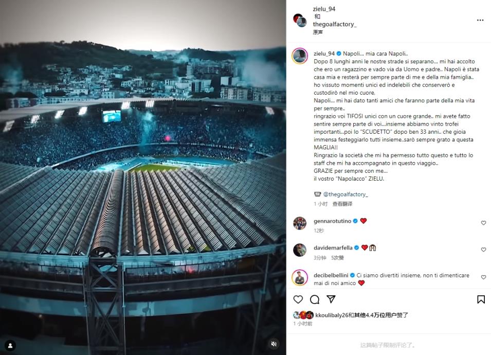Open tagged people icon on video
Image resolution: width=491 pixels, height=355 pixels.
[10, 345]
